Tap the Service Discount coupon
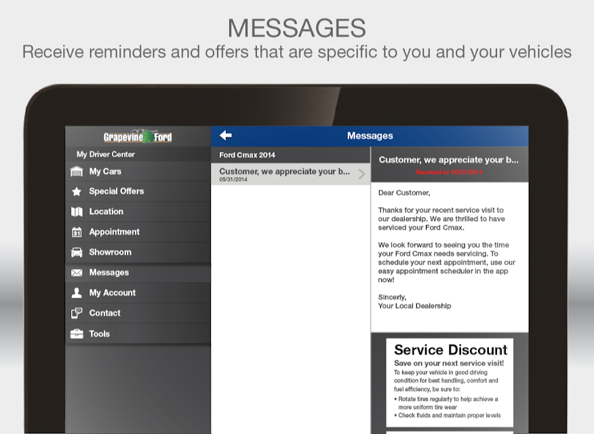The width and height of the screenshot is (594, 434). 450,382
